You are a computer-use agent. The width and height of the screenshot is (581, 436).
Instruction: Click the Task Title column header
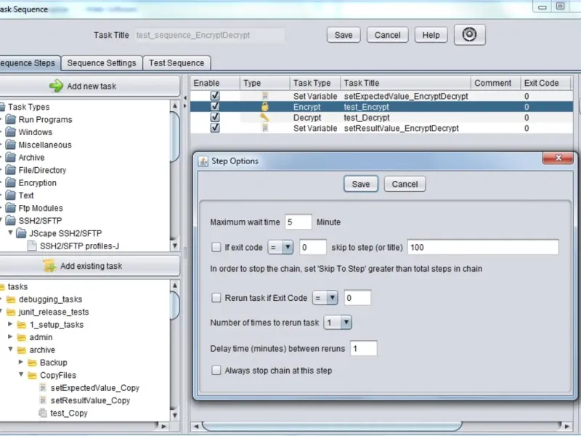[x=405, y=83]
